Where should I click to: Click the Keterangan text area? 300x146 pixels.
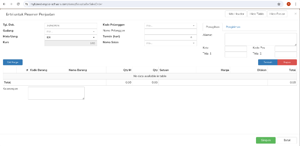[56, 93]
